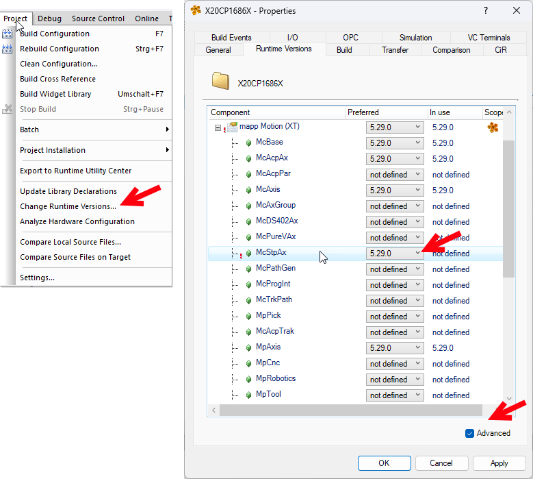Click the green McAxGroup component icon
The image size is (533, 479).
(249, 206)
